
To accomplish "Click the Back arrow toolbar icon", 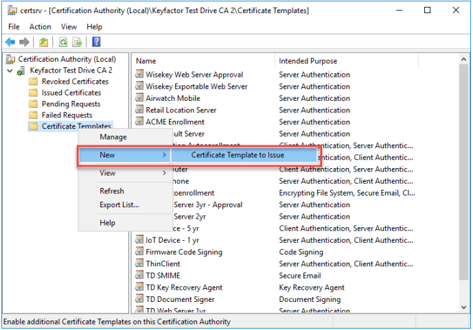I will coord(10,42).
